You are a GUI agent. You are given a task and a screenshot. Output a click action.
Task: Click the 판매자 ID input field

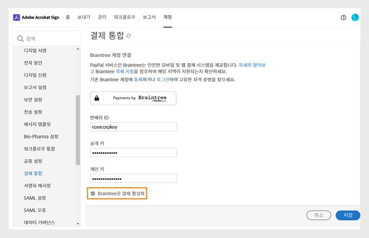(133, 127)
